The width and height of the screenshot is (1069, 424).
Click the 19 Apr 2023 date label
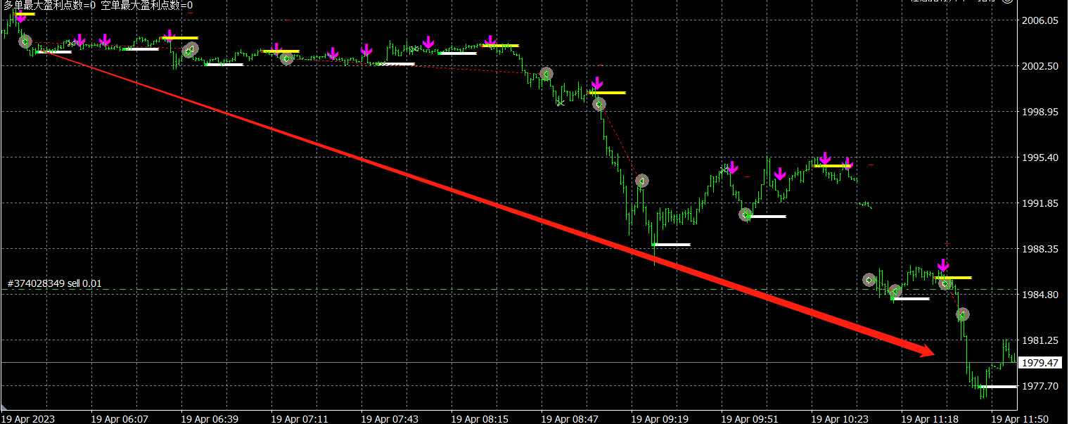pos(28,418)
